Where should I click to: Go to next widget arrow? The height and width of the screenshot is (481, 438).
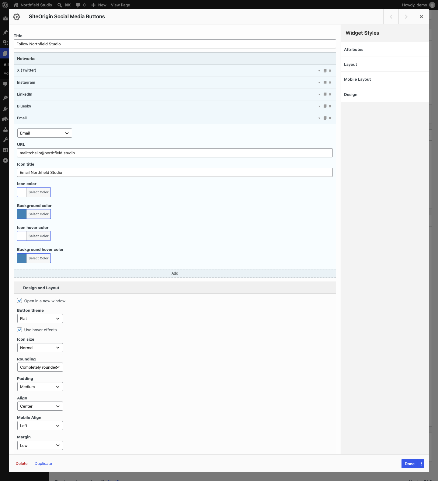[406, 17]
